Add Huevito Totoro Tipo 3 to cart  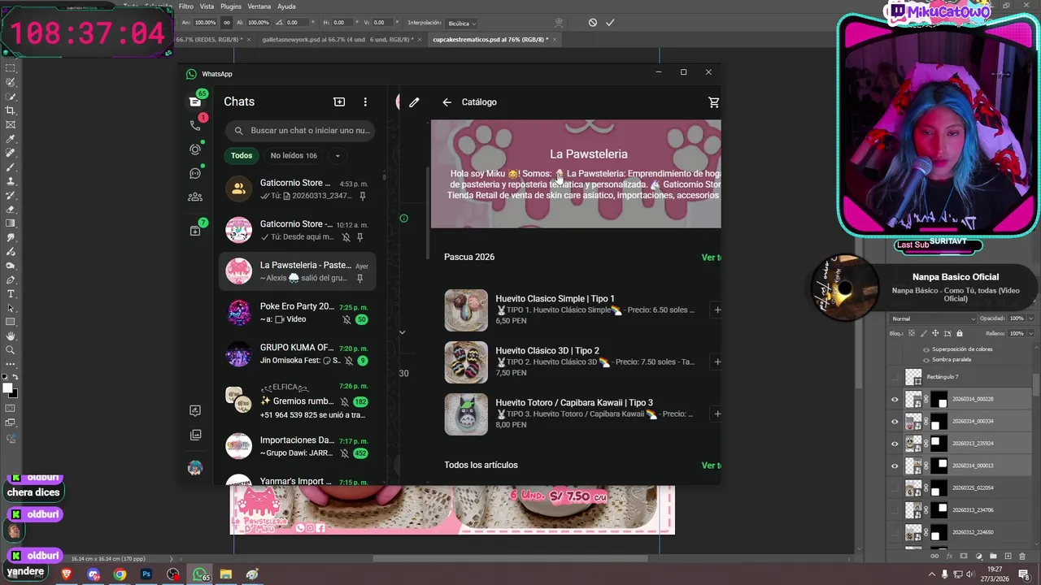click(x=717, y=414)
